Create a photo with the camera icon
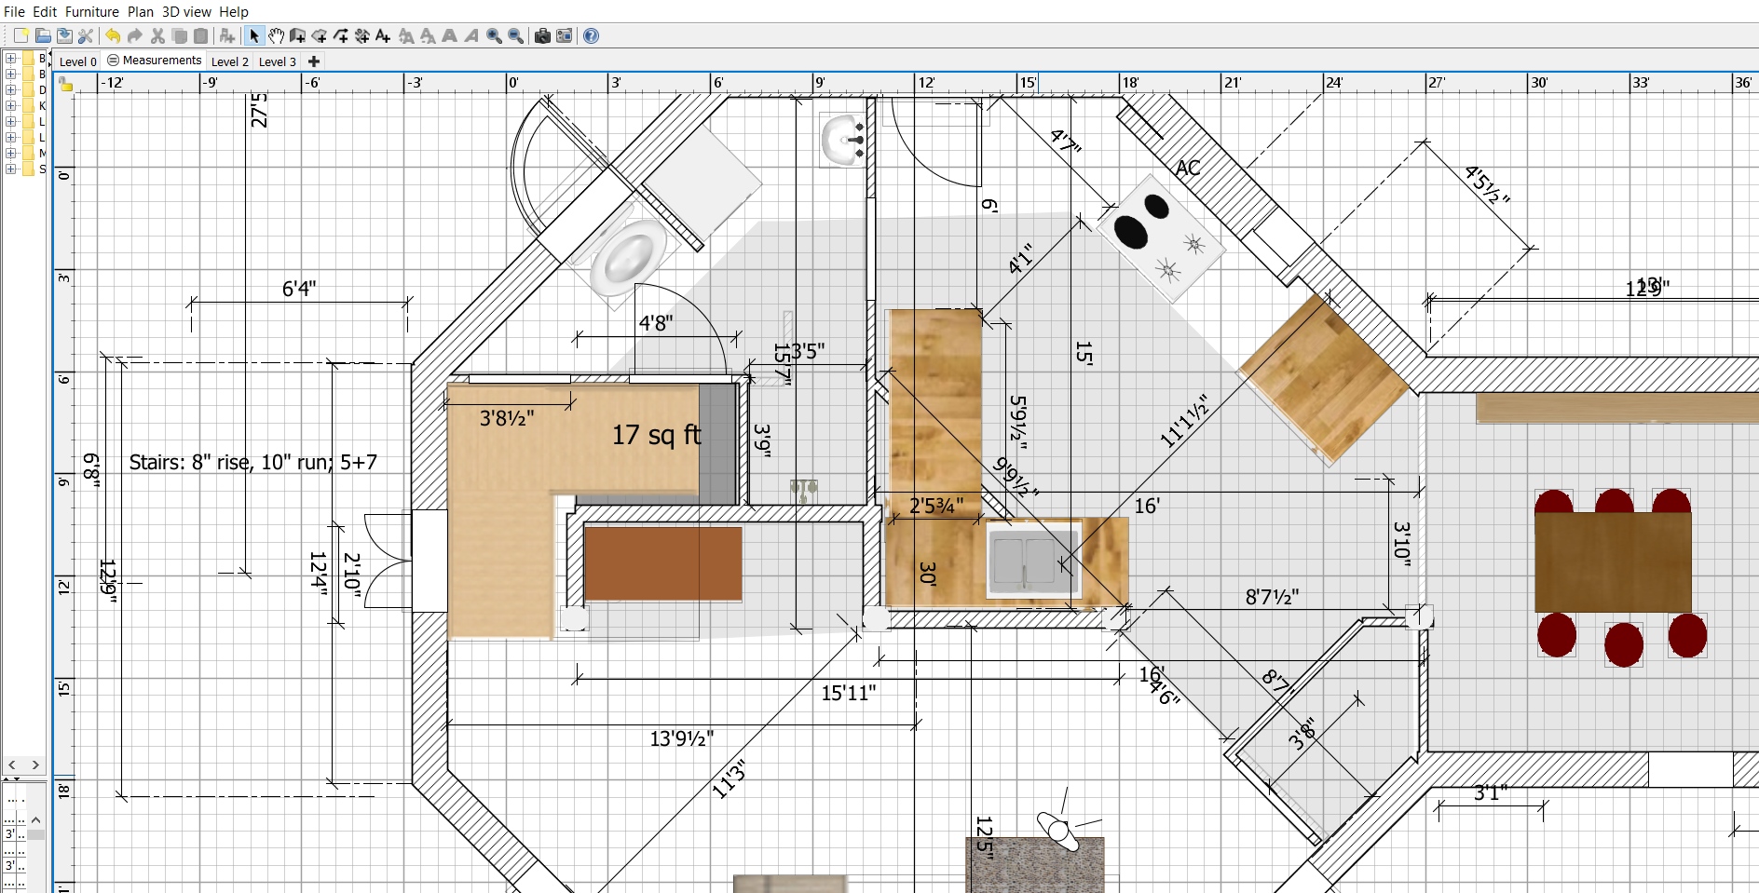Screen dimensions: 1759x893 pos(542,35)
